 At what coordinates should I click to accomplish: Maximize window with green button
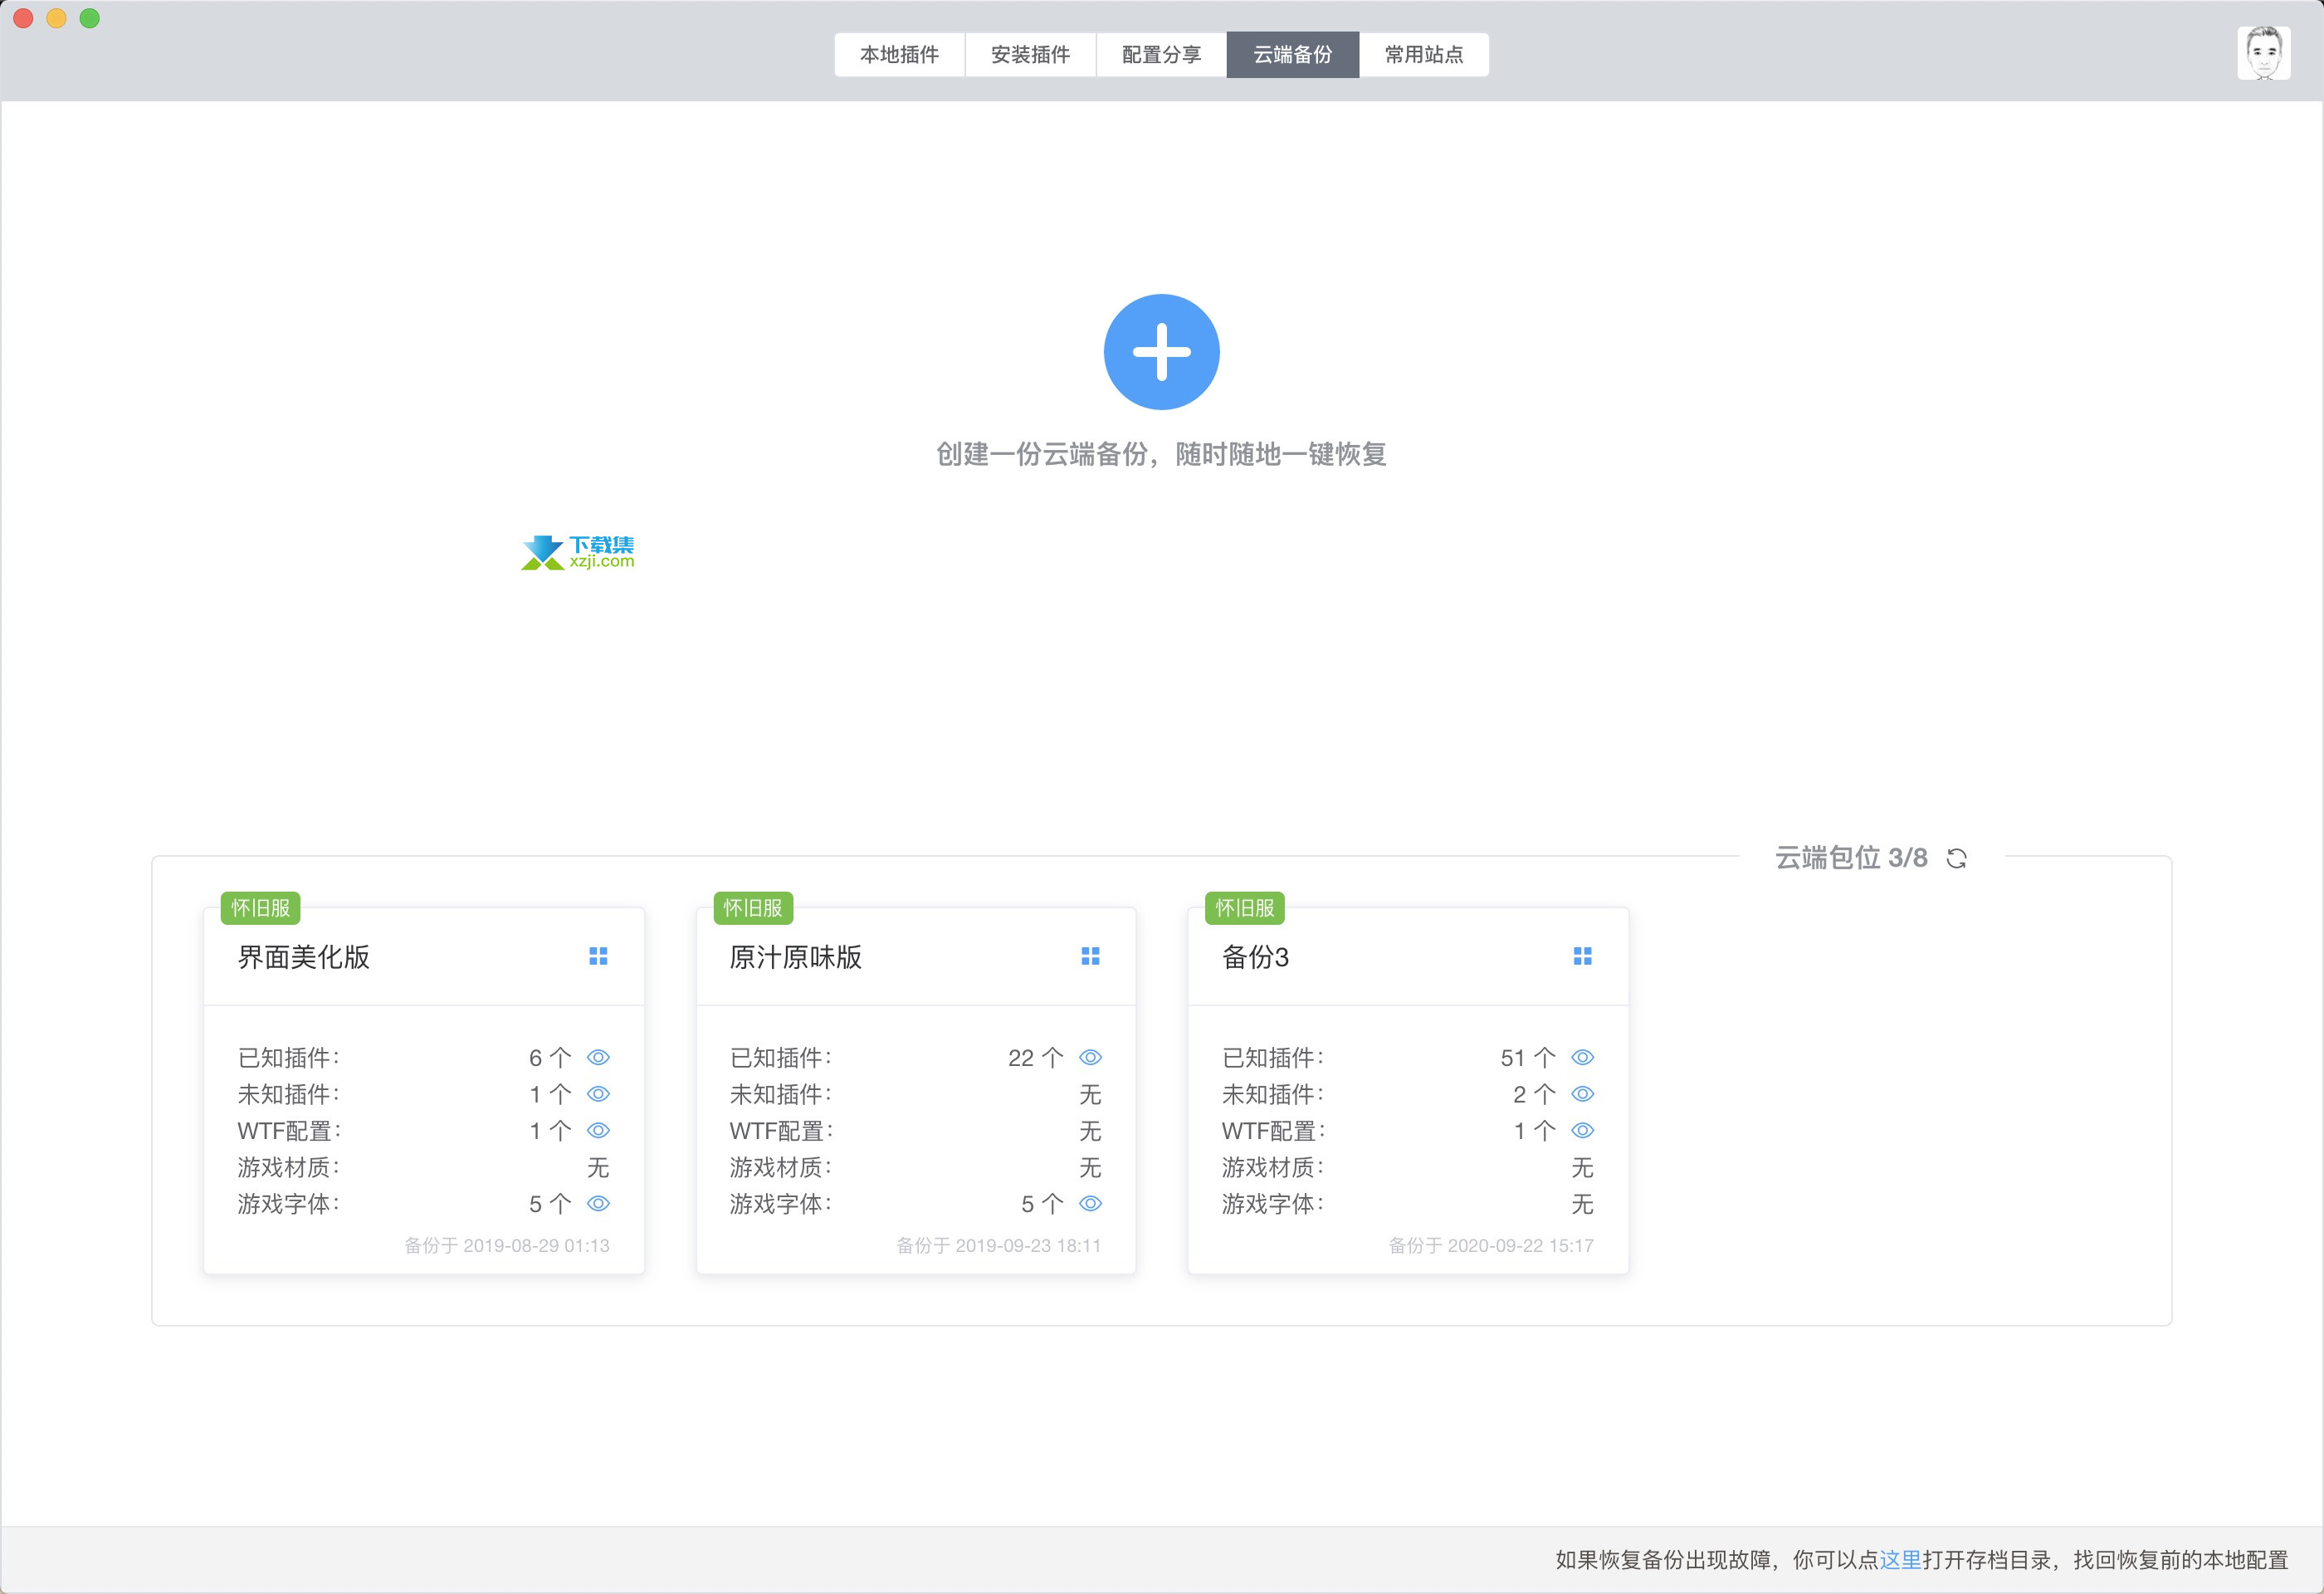pos(89,18)
